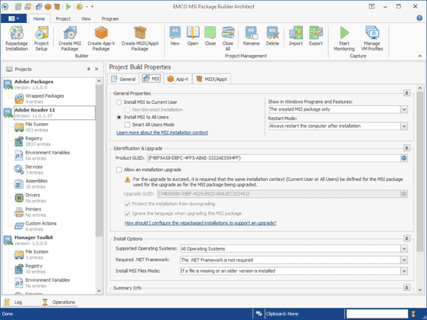Open Required .NET Framework dropdown
Screen dimensions: 427x320
coord(404,260)
